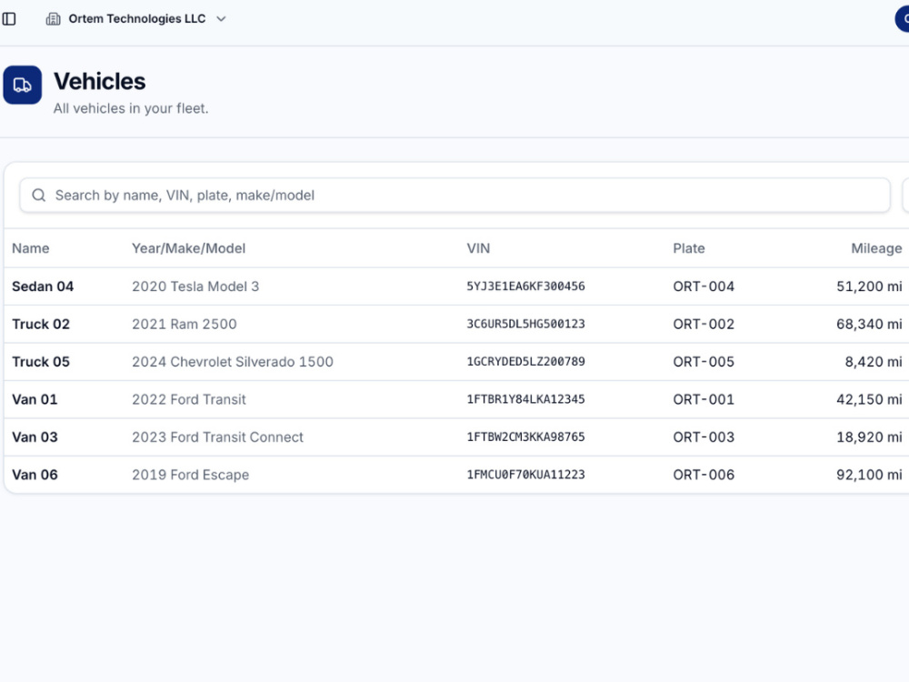Select the 2020 Tesla Model 3 cell
Screen dimensions: 909x682
(195, 286)
